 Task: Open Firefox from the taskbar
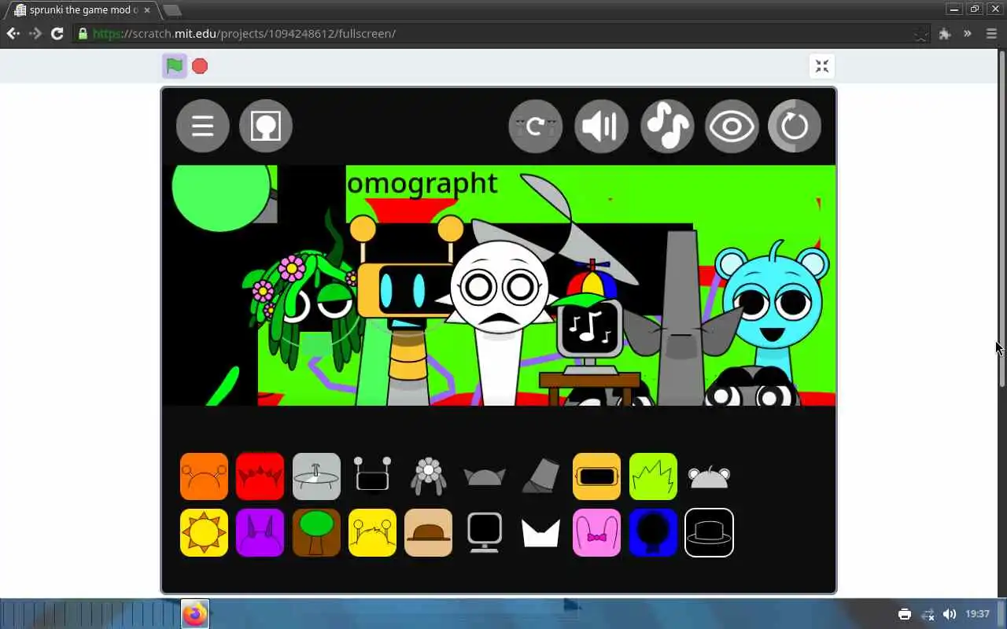tap(195, 614)
